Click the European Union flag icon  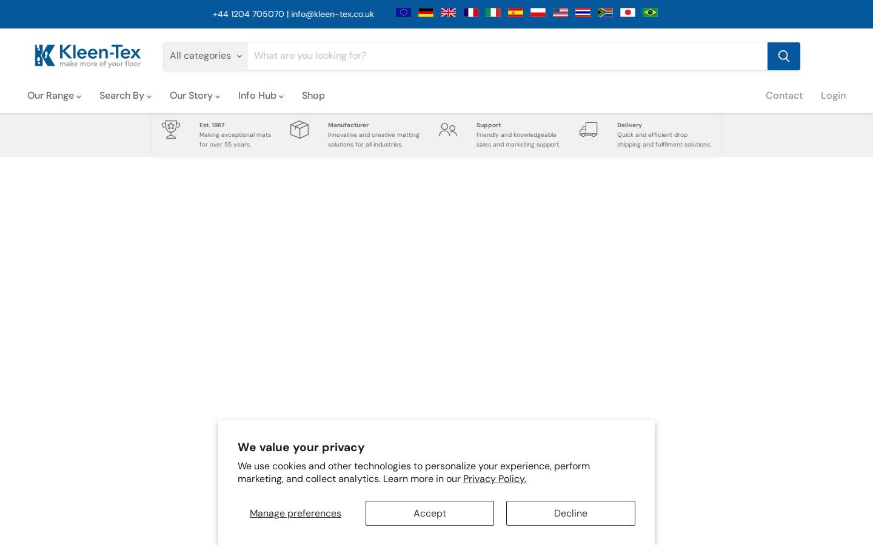click(403, 12)
